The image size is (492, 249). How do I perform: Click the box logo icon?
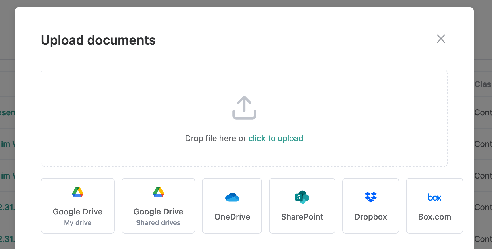pyautogui.click(x=435, y=197)
